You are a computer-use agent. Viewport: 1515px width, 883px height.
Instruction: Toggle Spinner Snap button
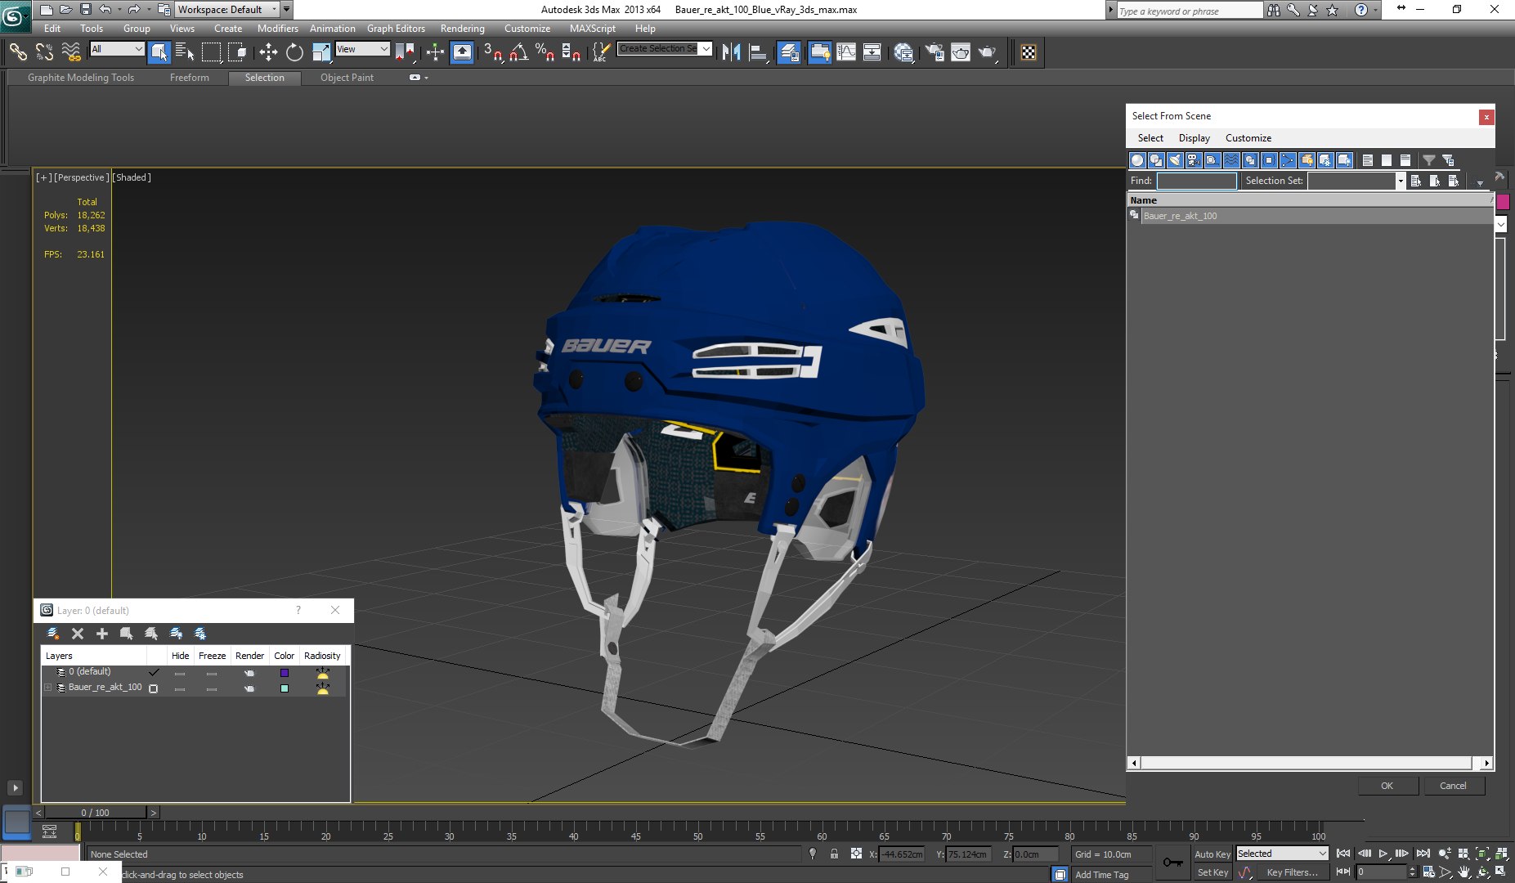coord(571,52)
